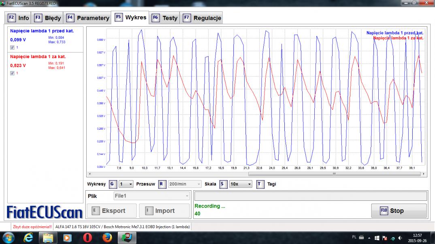Go to the Testy tab

pyautogui.click(x=164, y=18)
